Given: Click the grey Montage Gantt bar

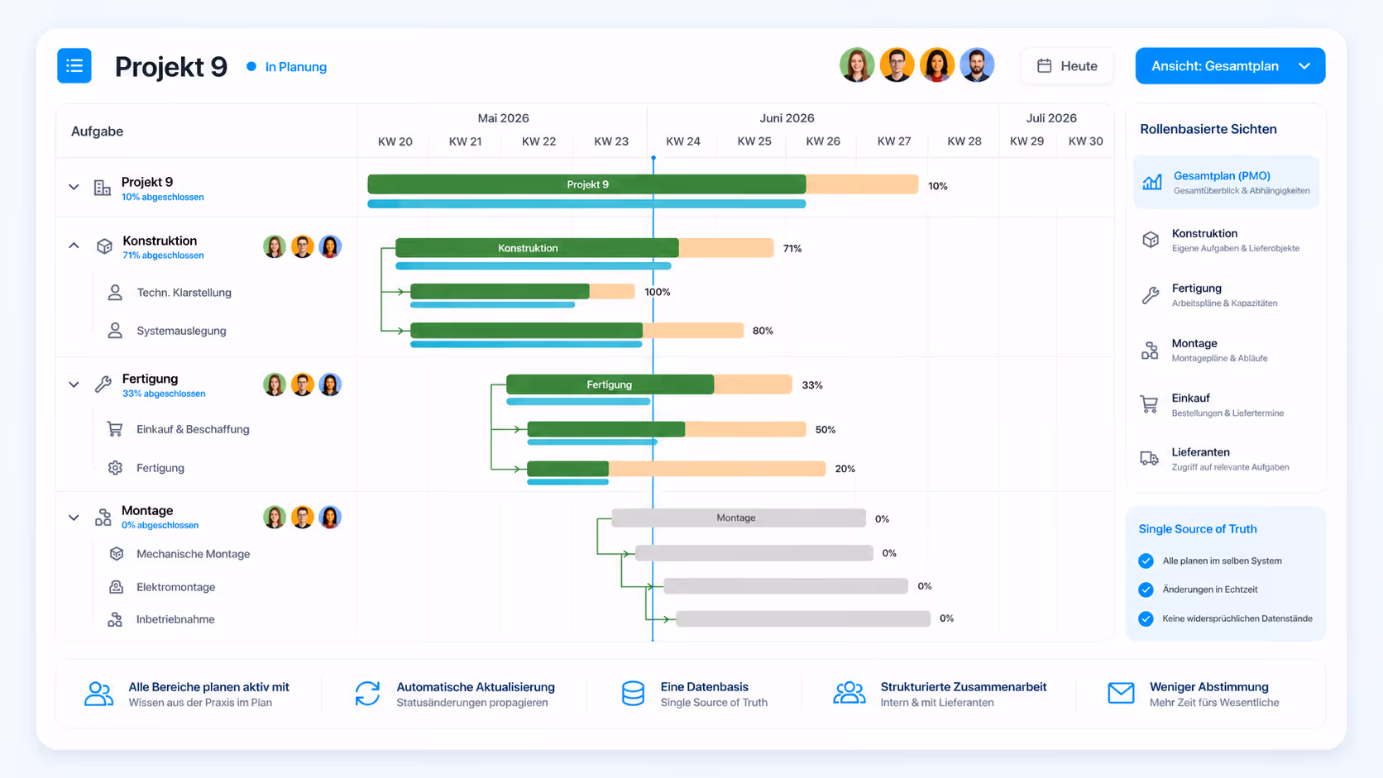Looking at the screenshot, I should (739, 518).
